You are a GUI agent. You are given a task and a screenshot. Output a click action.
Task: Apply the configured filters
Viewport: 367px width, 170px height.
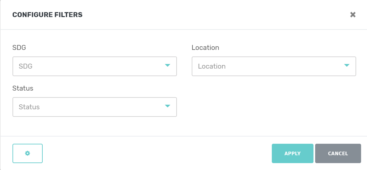292,153
